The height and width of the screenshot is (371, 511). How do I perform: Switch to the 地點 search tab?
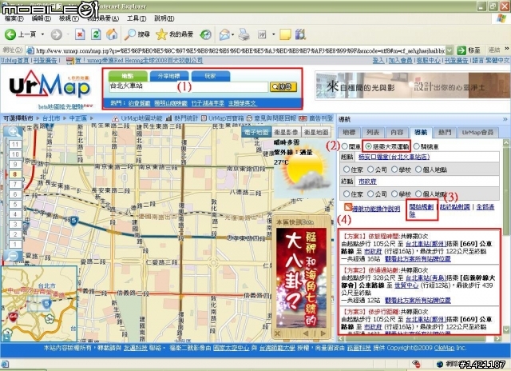click(x=128, y=76)
